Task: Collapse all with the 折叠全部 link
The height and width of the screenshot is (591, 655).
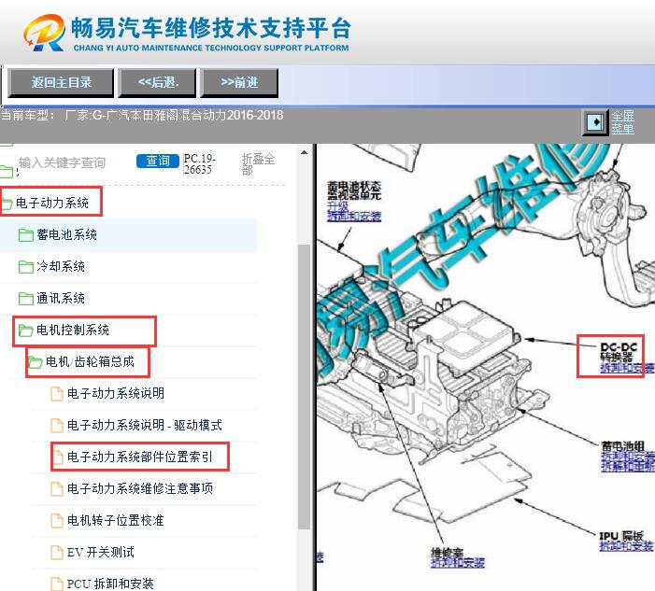Action: (258, 164)
